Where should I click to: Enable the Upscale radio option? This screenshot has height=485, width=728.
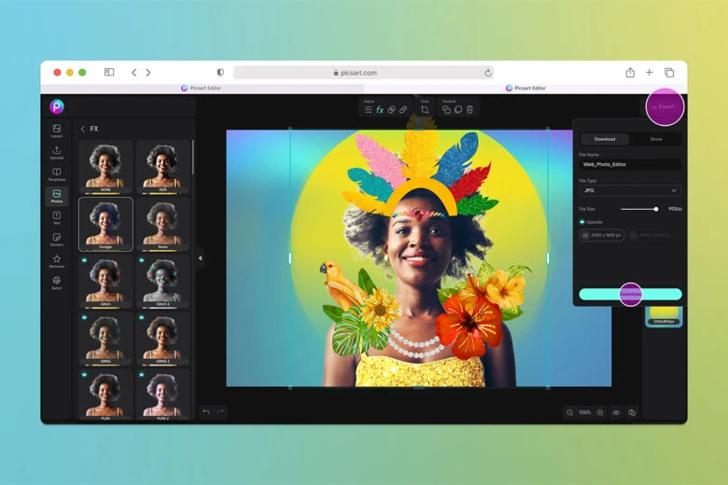[x=582, y=222]
